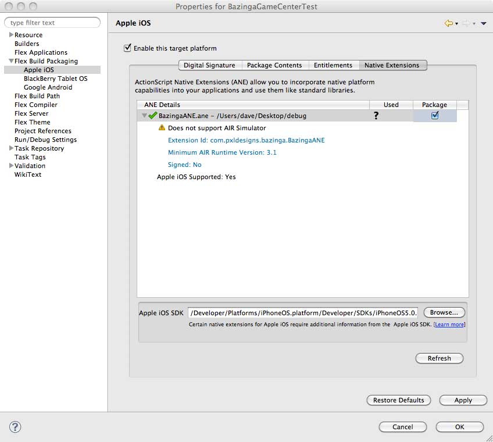
Task: Click the green checkmark on BazingaANE.ane
Action: [153, 116]
